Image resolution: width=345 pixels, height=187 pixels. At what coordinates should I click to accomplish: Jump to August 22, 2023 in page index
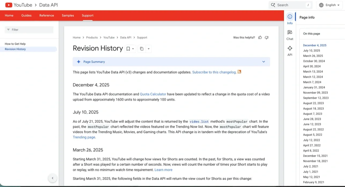[313, 103]
